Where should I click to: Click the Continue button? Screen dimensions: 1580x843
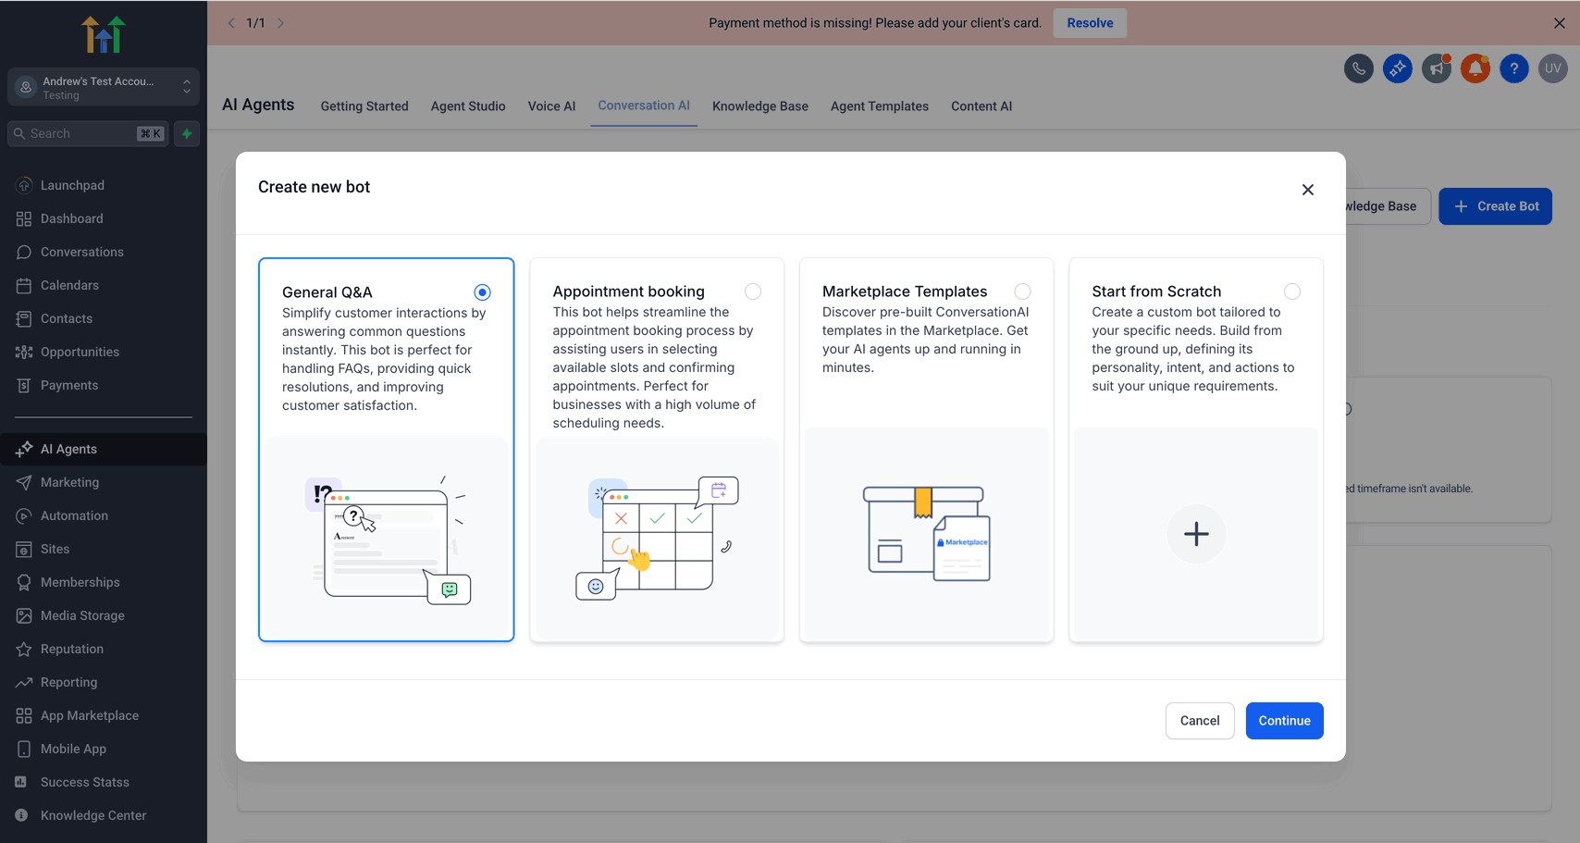(1284, 721)
